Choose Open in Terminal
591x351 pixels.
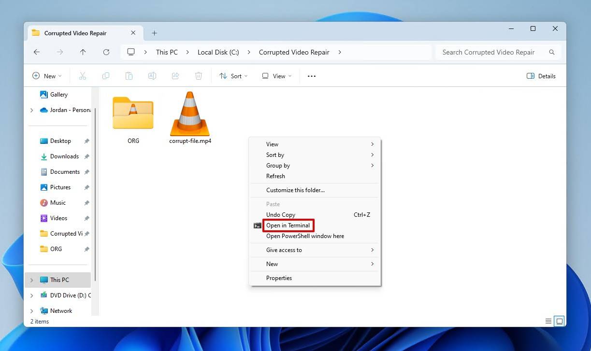[315, 225]
